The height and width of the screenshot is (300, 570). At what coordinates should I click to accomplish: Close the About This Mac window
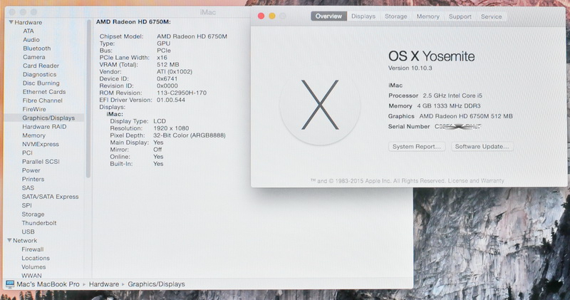click(261, 16)
